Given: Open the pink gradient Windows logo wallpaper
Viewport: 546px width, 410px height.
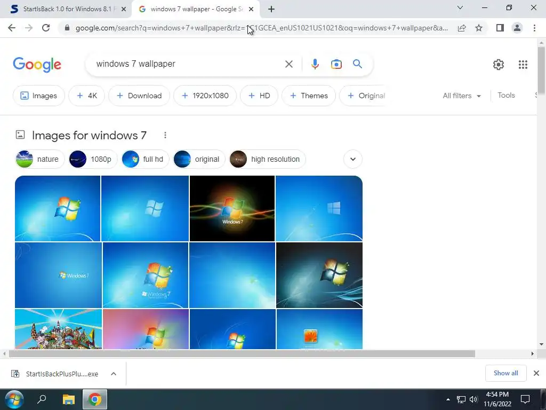Looking at the screenshot, I should click(x=146, y=329).
